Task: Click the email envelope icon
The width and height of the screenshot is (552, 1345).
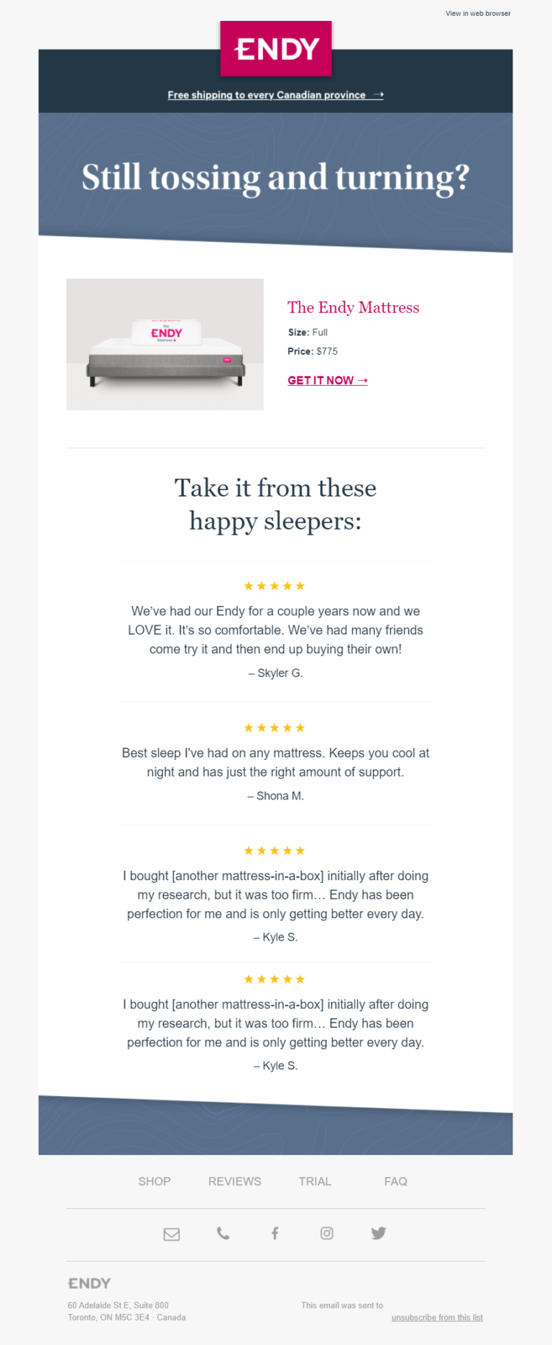Action: (x=171, y=1233)
